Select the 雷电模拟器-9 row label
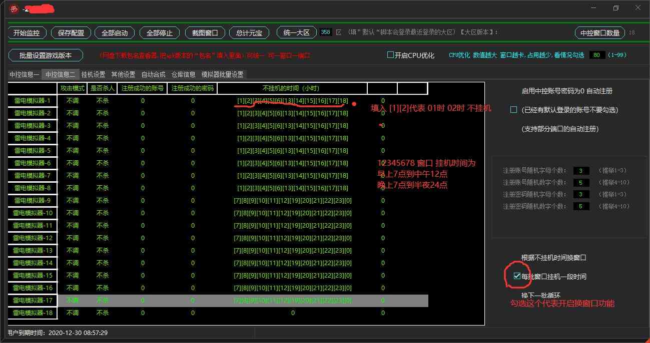The height and width of the screenshot is (343, 650). pos(33,201)
